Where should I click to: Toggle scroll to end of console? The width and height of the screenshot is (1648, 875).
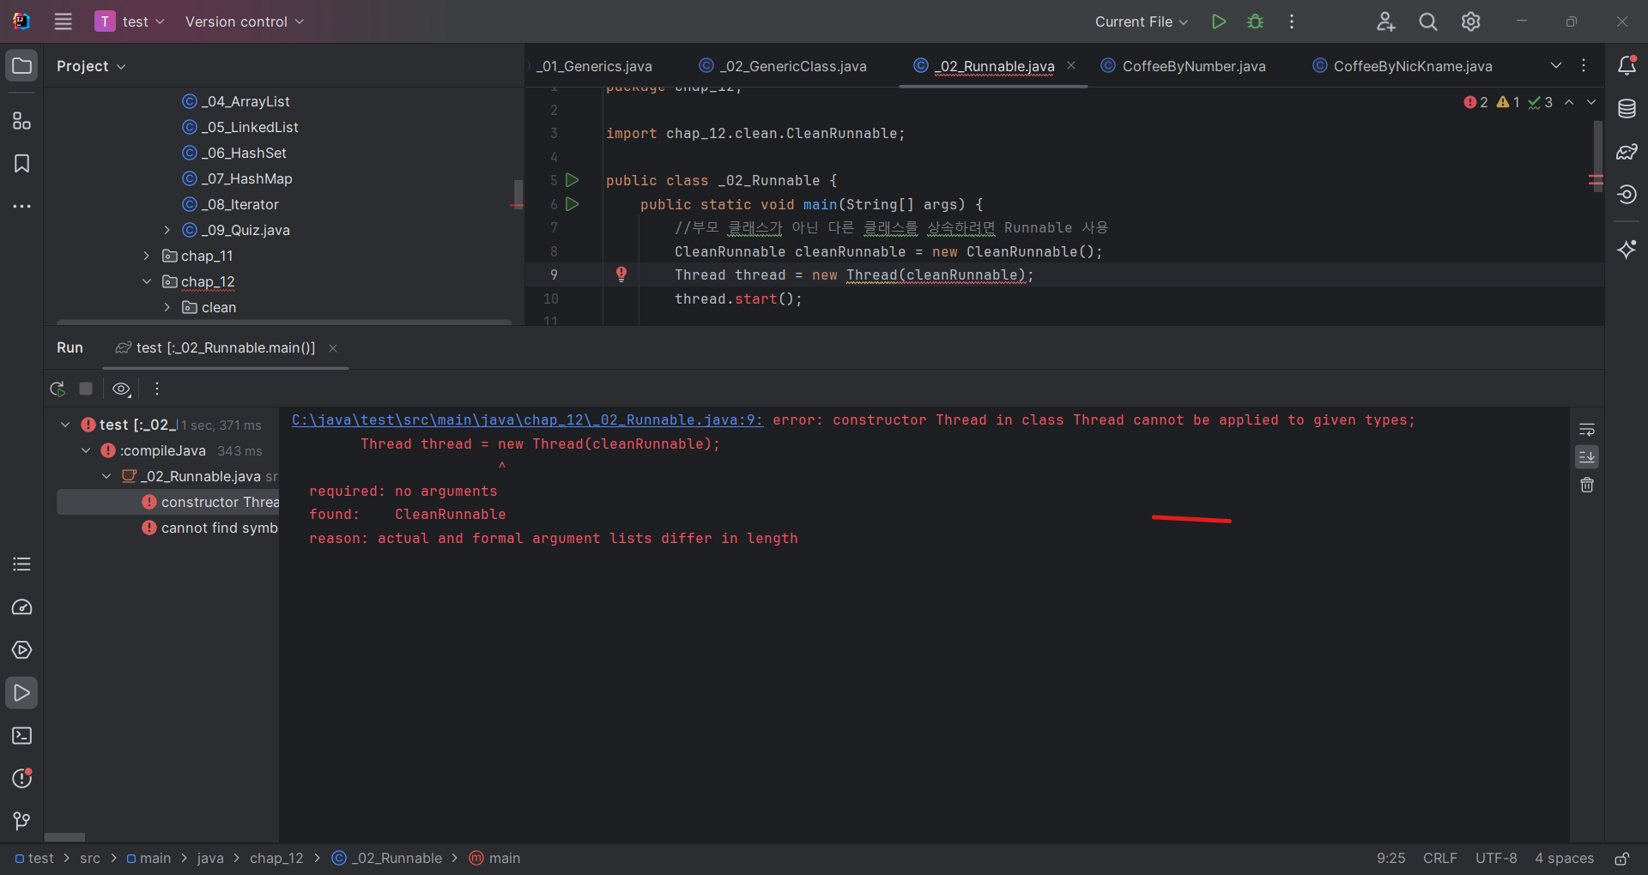pos(1587,456)
